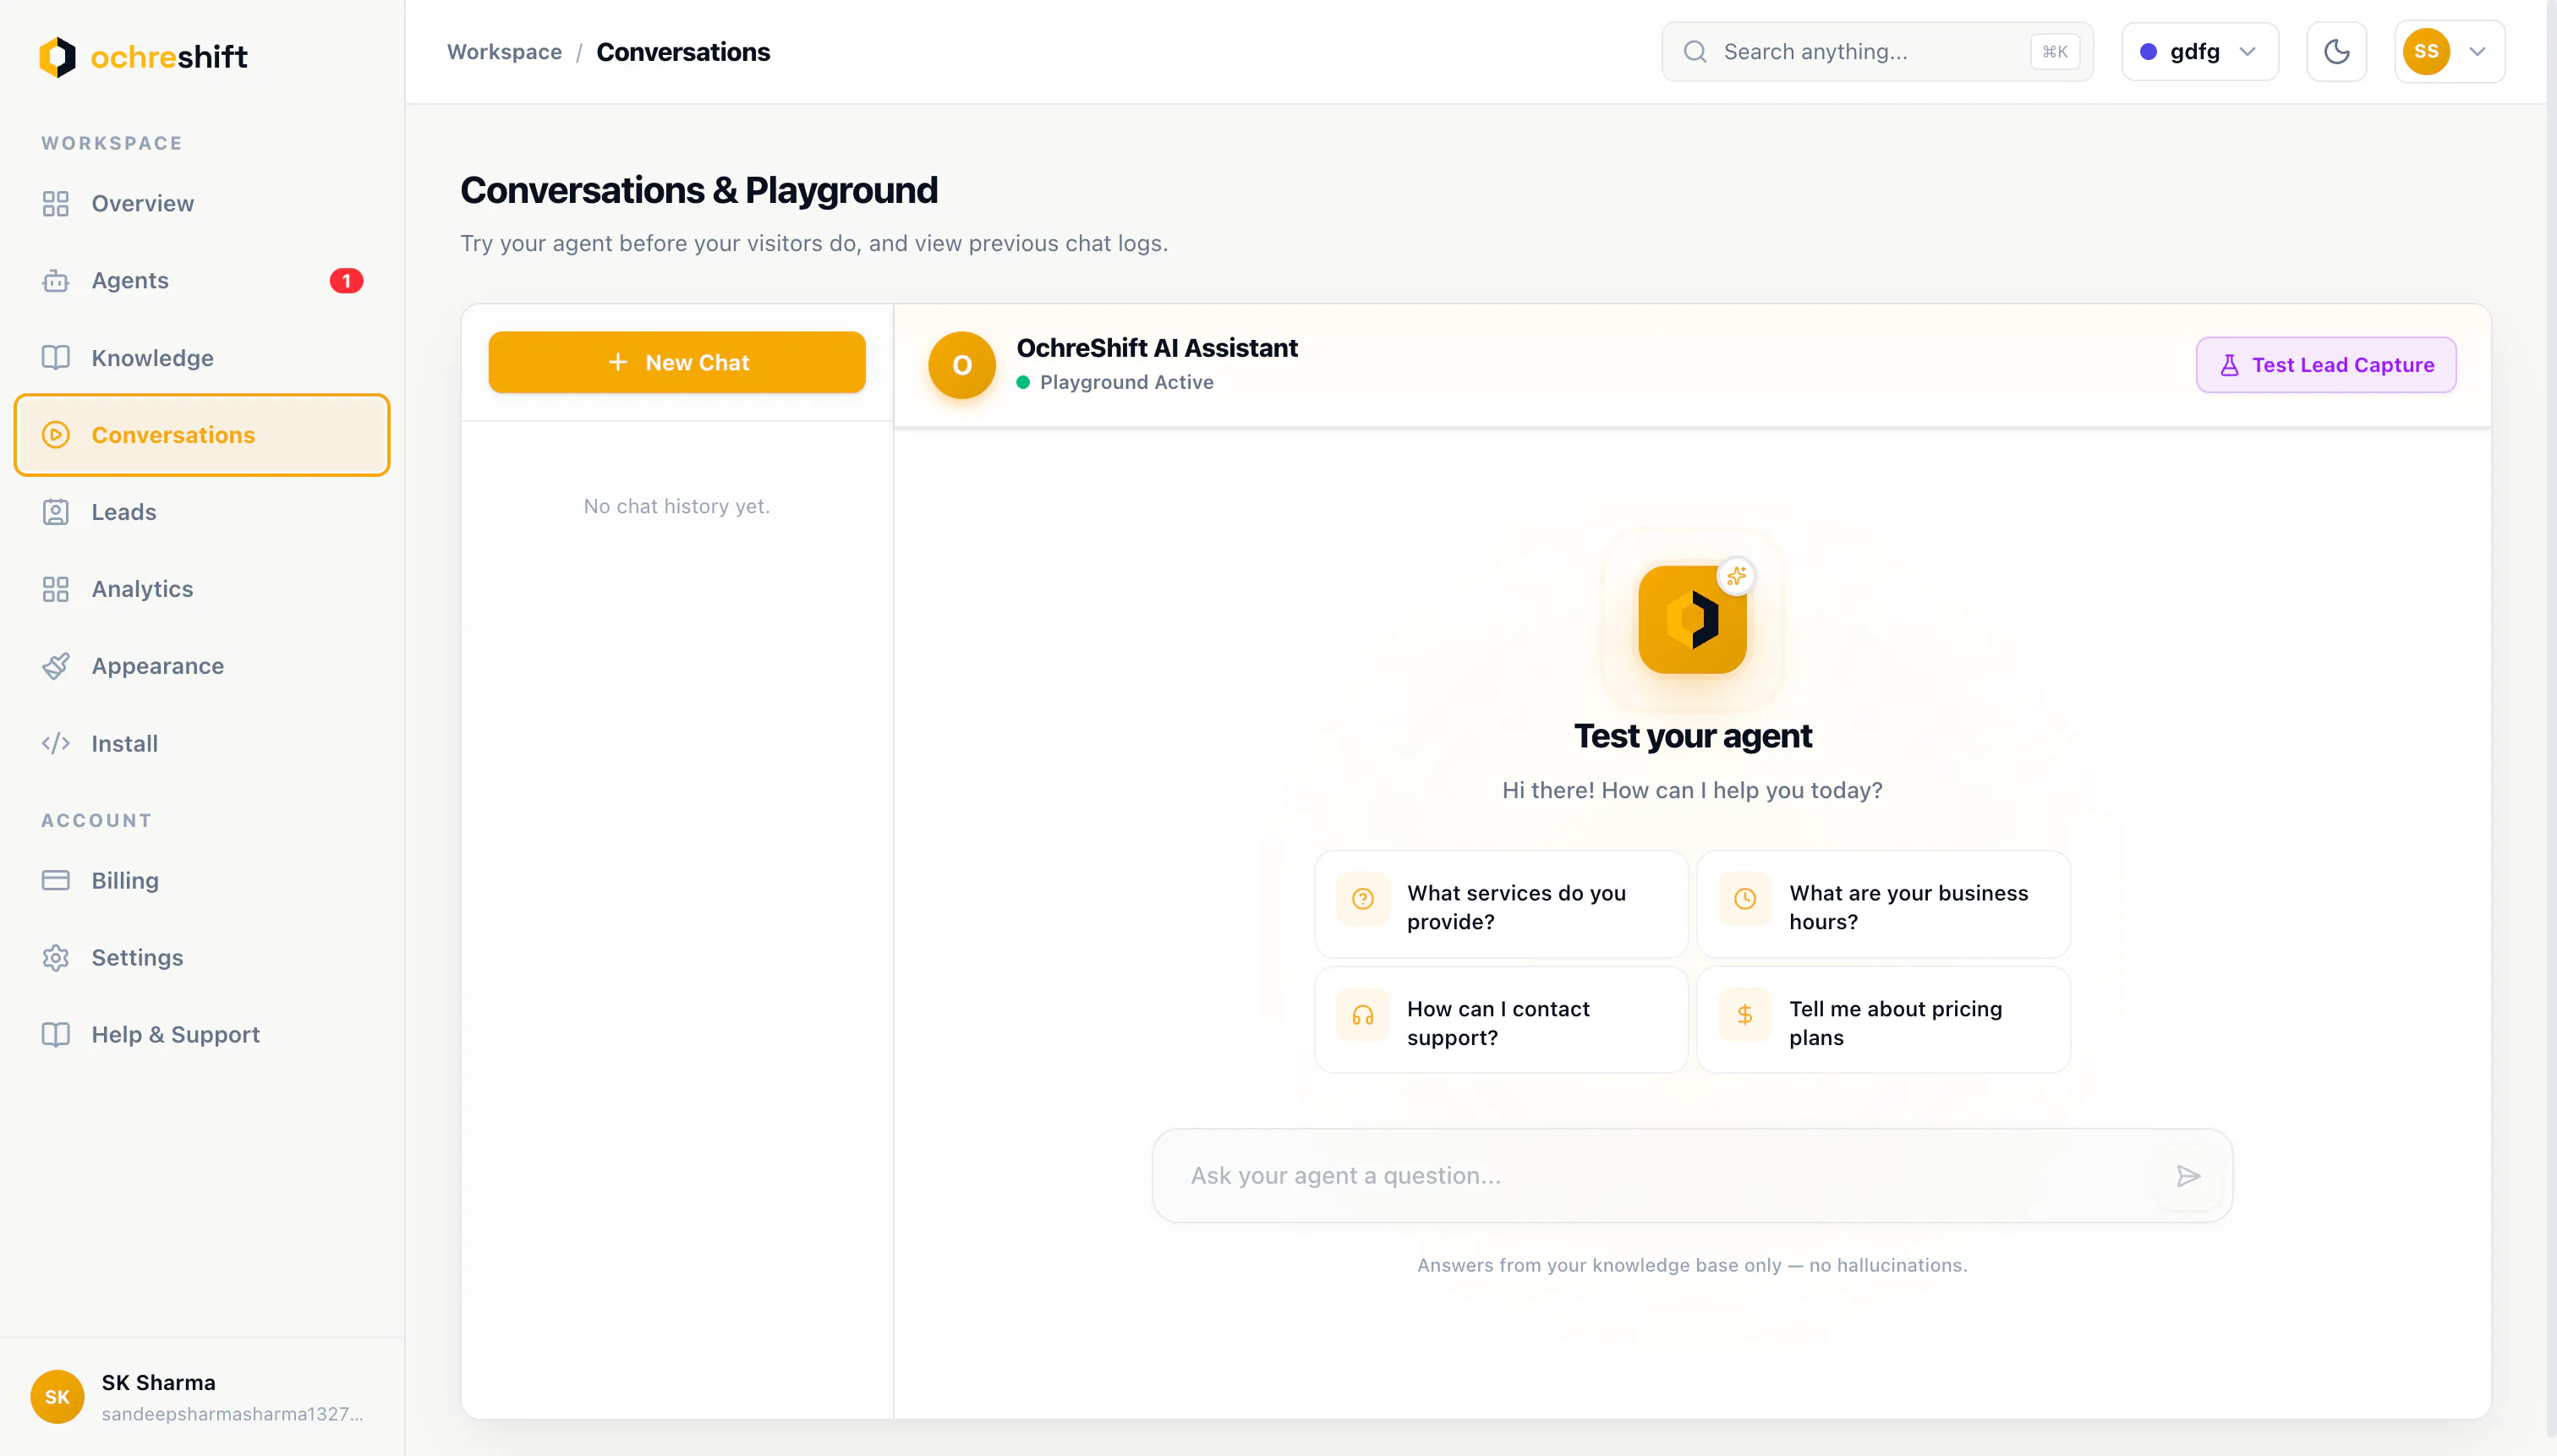Open the gdfg workspace dropdown
Screen dimensions: 2557x1456
coord(2200,52)
